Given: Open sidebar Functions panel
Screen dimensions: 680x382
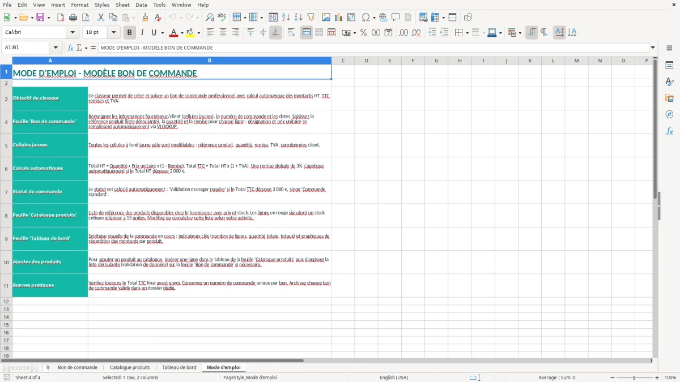Looking at the screenshot, I should click(x=669, y=131).
